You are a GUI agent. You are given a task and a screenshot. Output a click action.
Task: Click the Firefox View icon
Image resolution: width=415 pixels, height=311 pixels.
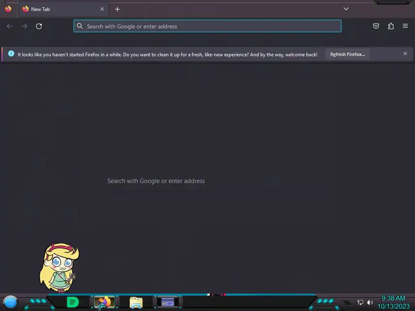point(8,9)
